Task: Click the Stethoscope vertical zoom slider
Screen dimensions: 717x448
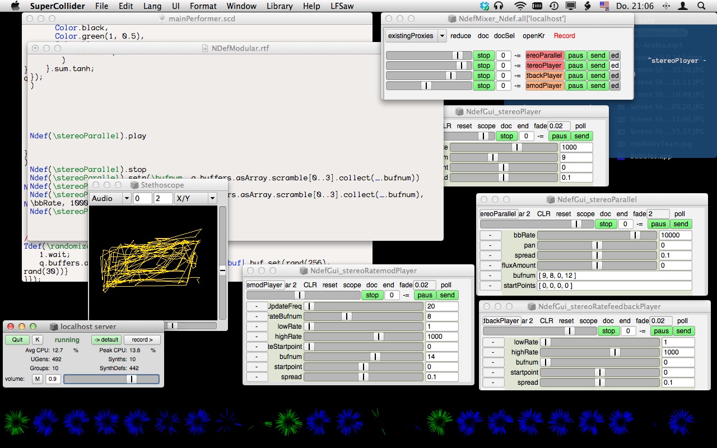Action: click(222, 263)
